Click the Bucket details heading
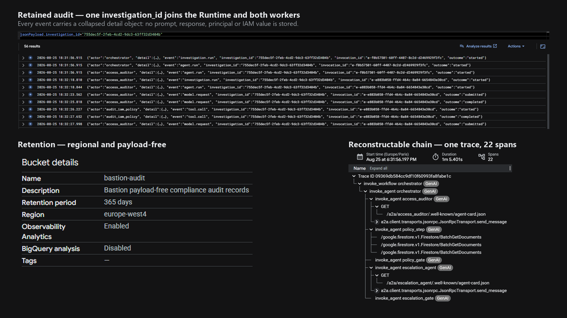 (50, 163)
